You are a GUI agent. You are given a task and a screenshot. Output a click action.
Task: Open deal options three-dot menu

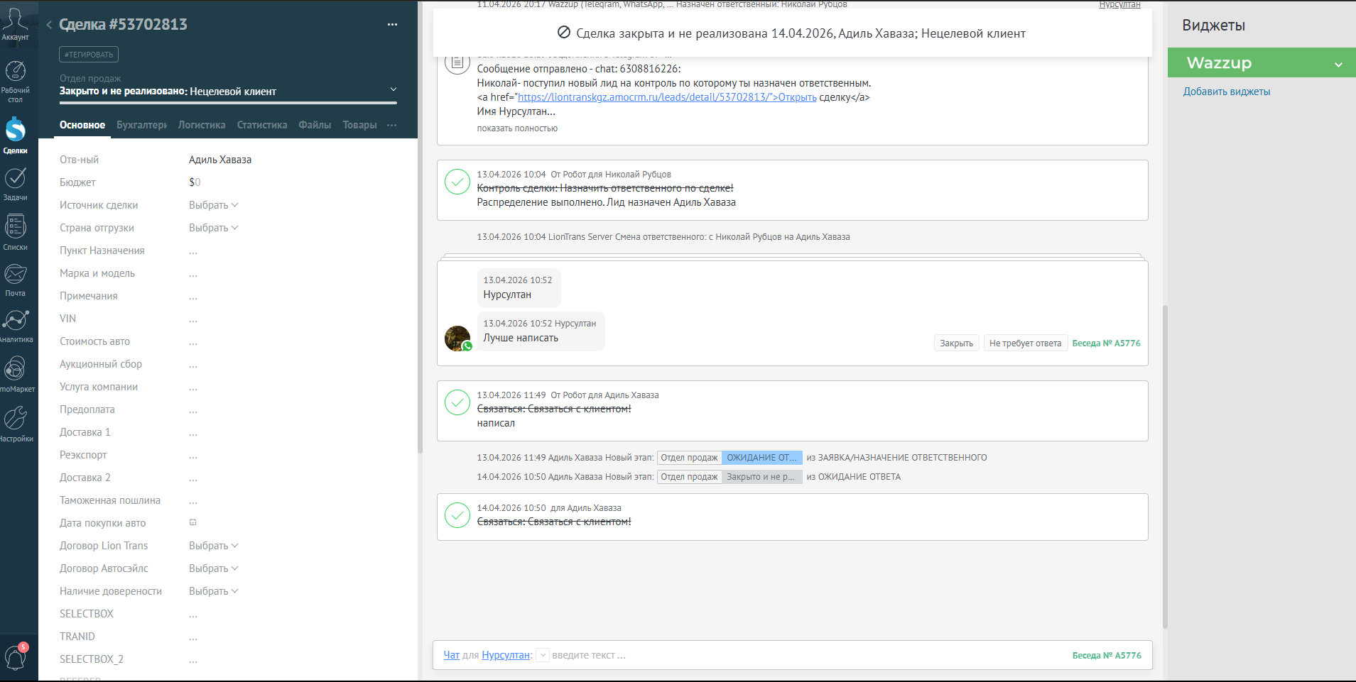(x=392, y=25)
